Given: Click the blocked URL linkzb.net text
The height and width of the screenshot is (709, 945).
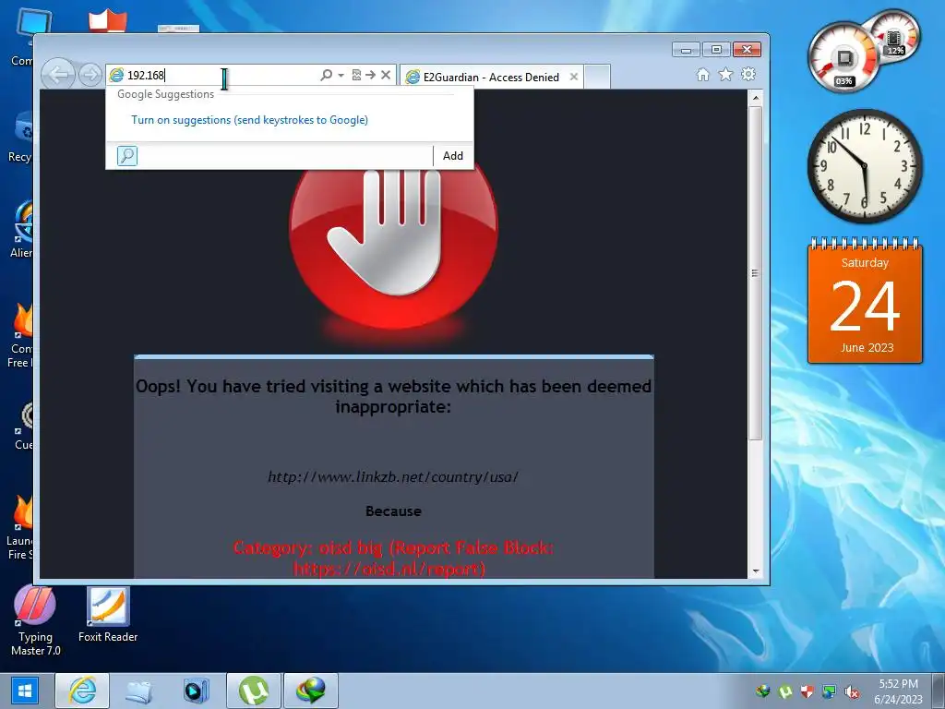Looking at the screenshot, I should [x=393, y=477].
